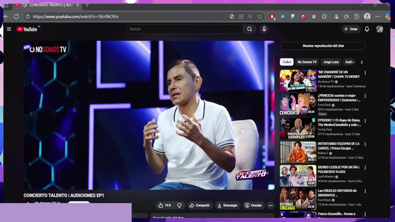Click the Buscar search field

tap(185, 29)
